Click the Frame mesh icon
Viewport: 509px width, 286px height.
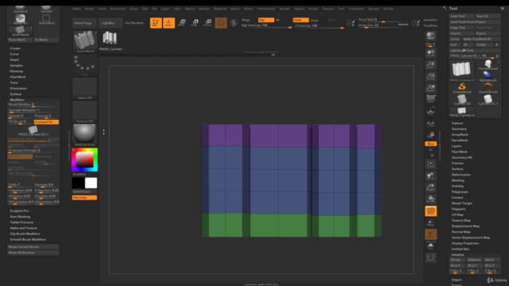click(x=431, y=164)
